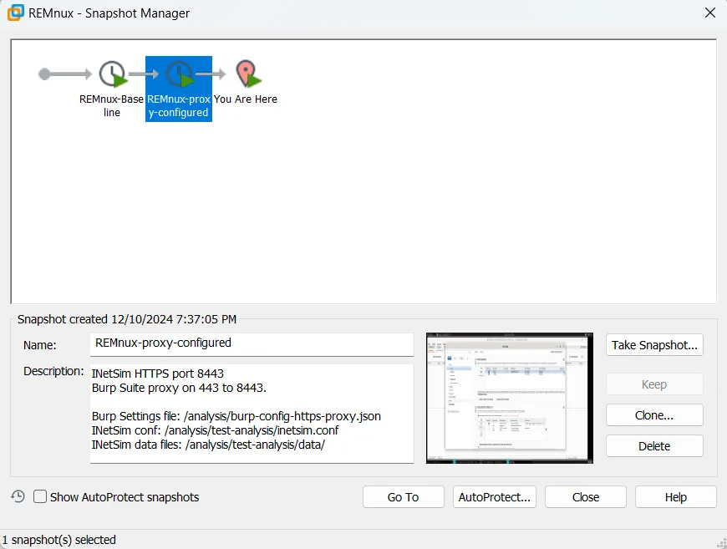
Task: Click the VMware icon in the title bar
Action: click(15, 13)
